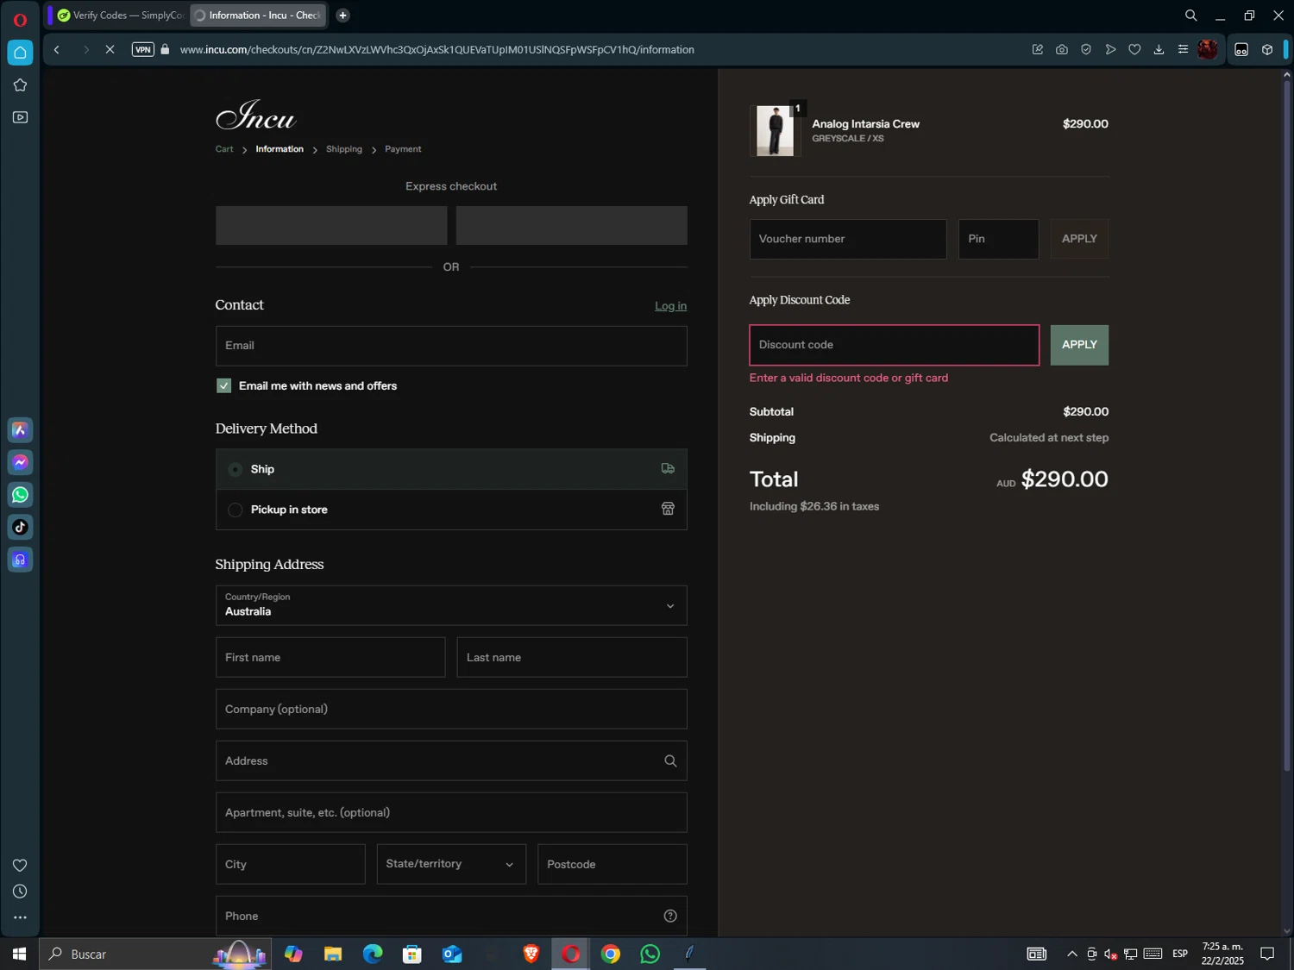Open the State/territory dropdown

451,864
